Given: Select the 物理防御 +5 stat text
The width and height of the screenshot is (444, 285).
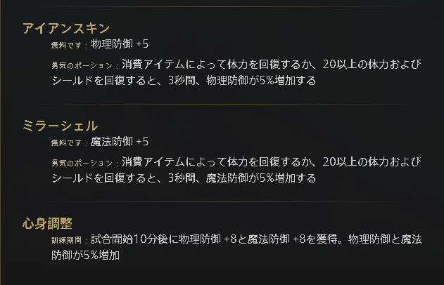Looking at the screenshot, I should [120, 44].
